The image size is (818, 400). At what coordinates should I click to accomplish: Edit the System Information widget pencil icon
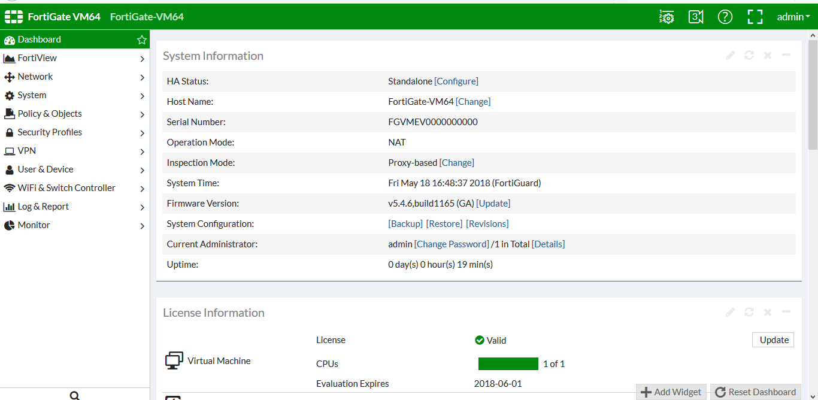pyautogui.click(x=730, y=56)
